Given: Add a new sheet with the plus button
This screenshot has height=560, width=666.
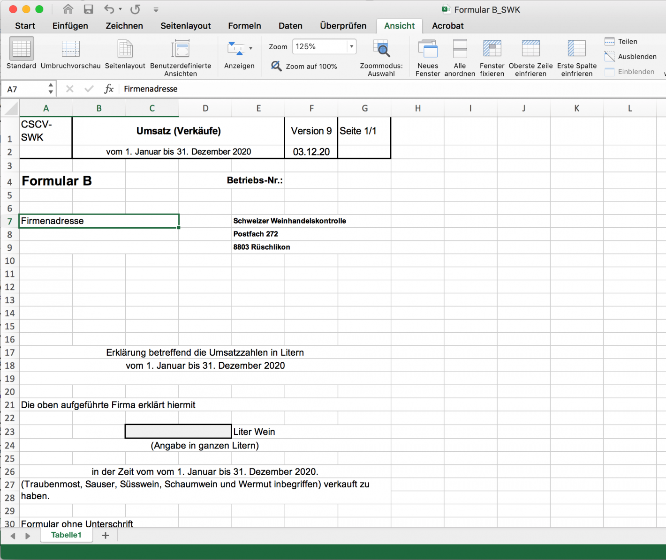Looking at the screenshot, I should [106, 535].
